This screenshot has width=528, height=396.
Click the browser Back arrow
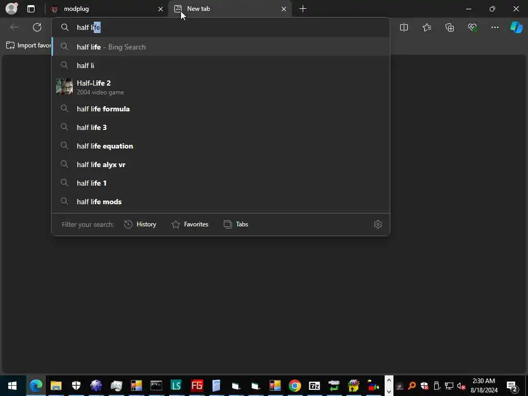14,27
